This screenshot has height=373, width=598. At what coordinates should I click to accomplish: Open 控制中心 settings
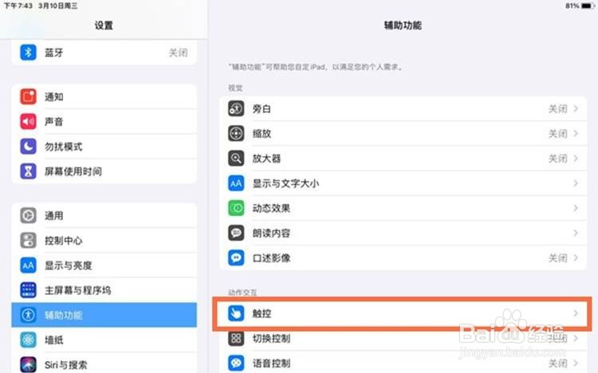pyautogui.click(x=104, y=241)
